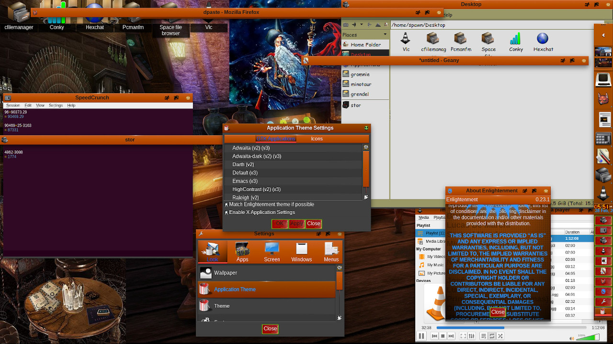Open the Hexchat globe icon in Desktop folder
Screen dimensions: 613x344
pos(543,41)
